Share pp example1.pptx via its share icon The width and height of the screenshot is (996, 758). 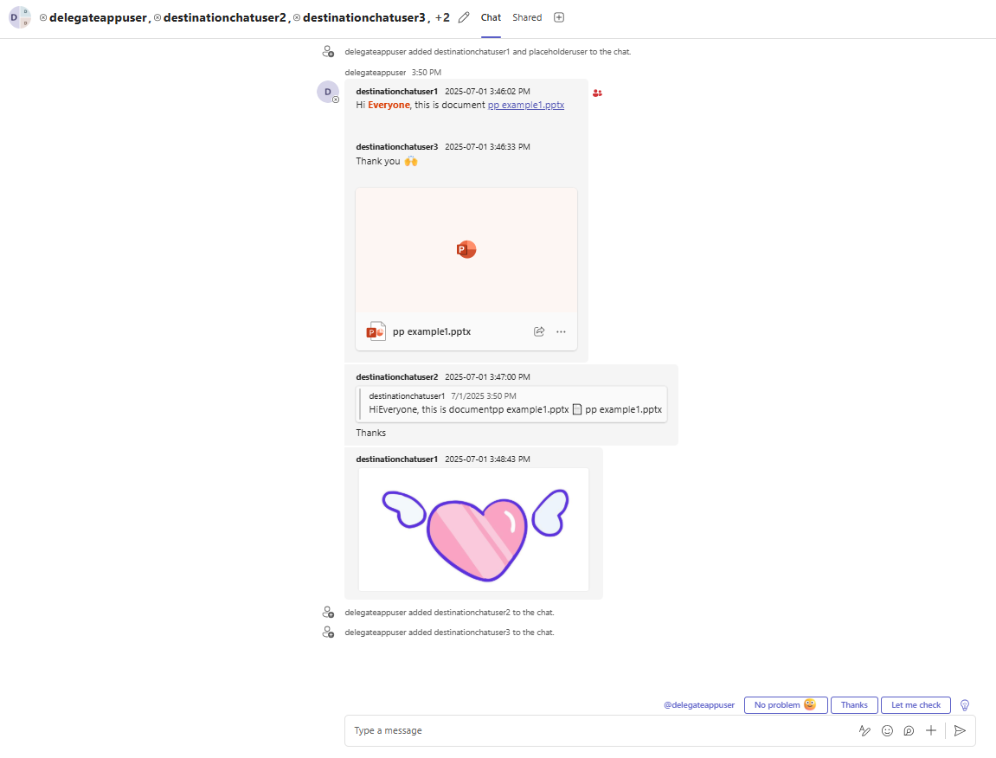tap(538, 331)
